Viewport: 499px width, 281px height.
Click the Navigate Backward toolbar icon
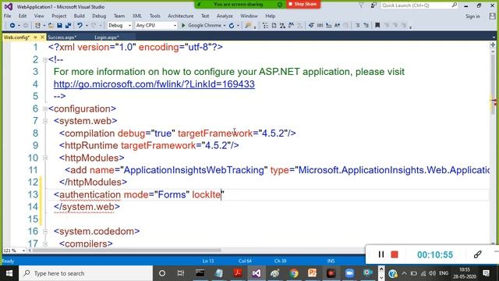[x=12, y=25]
